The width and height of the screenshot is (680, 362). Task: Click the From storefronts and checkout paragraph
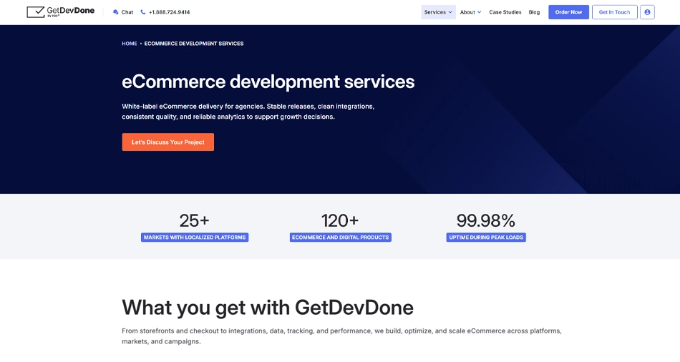(x=341, y=336)
